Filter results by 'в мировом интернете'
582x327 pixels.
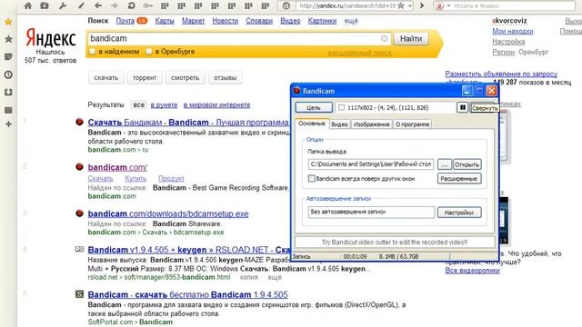coord(216,105)
